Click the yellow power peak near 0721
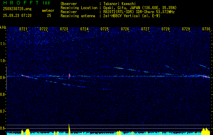Viewport: 213px width, 135px height. (x=27, y=132)
